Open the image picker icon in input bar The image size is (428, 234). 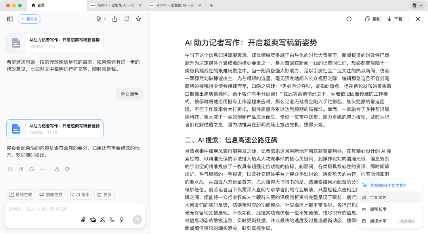[x=93, y=220]
